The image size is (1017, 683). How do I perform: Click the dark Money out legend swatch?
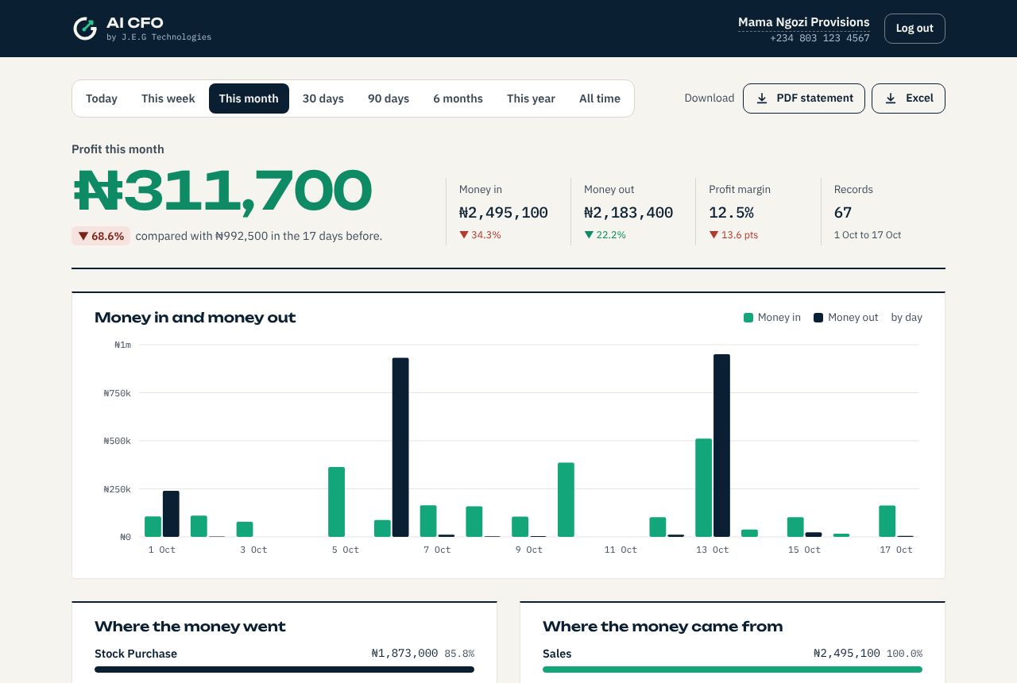818,318
